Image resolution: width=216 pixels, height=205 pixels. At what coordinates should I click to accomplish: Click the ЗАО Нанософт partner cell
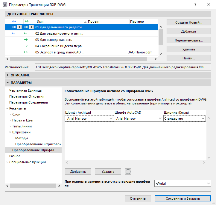click(140, 52)
